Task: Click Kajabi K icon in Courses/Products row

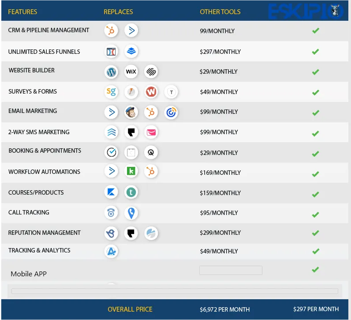Action: coord(111,192)
